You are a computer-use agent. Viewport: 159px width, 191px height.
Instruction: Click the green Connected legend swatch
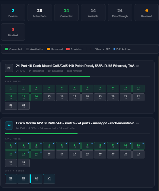coord(6,49)
